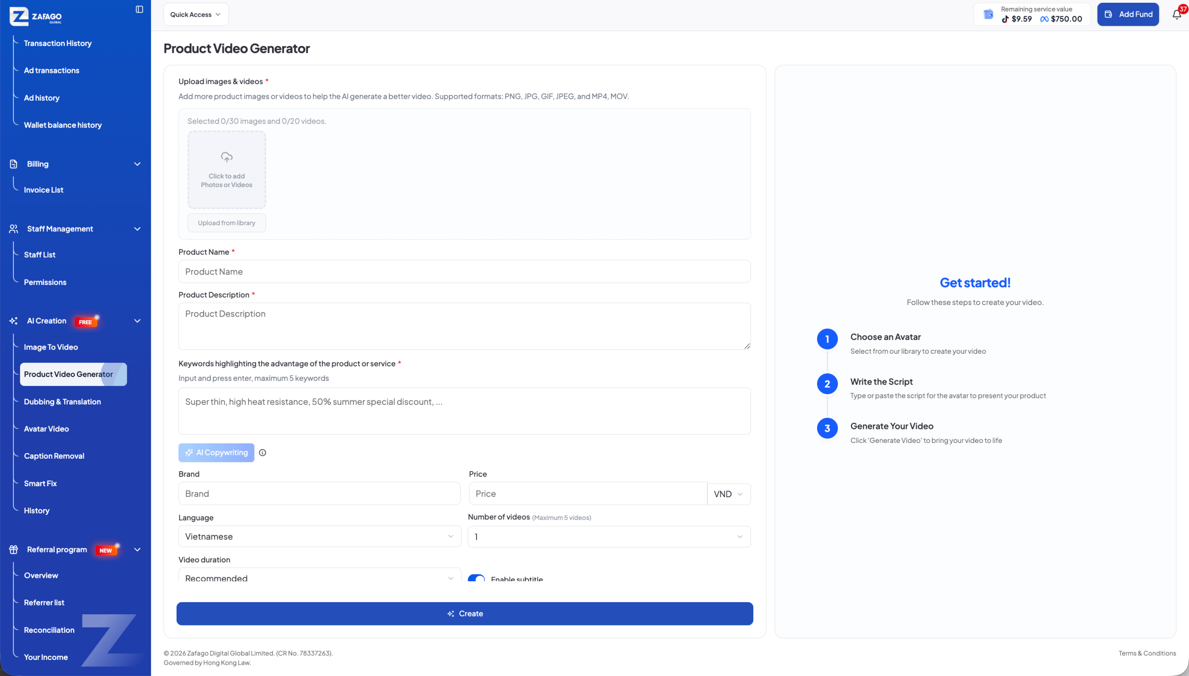Click the Create button
Screen dimensions: 1189x676
coord(464,614)
